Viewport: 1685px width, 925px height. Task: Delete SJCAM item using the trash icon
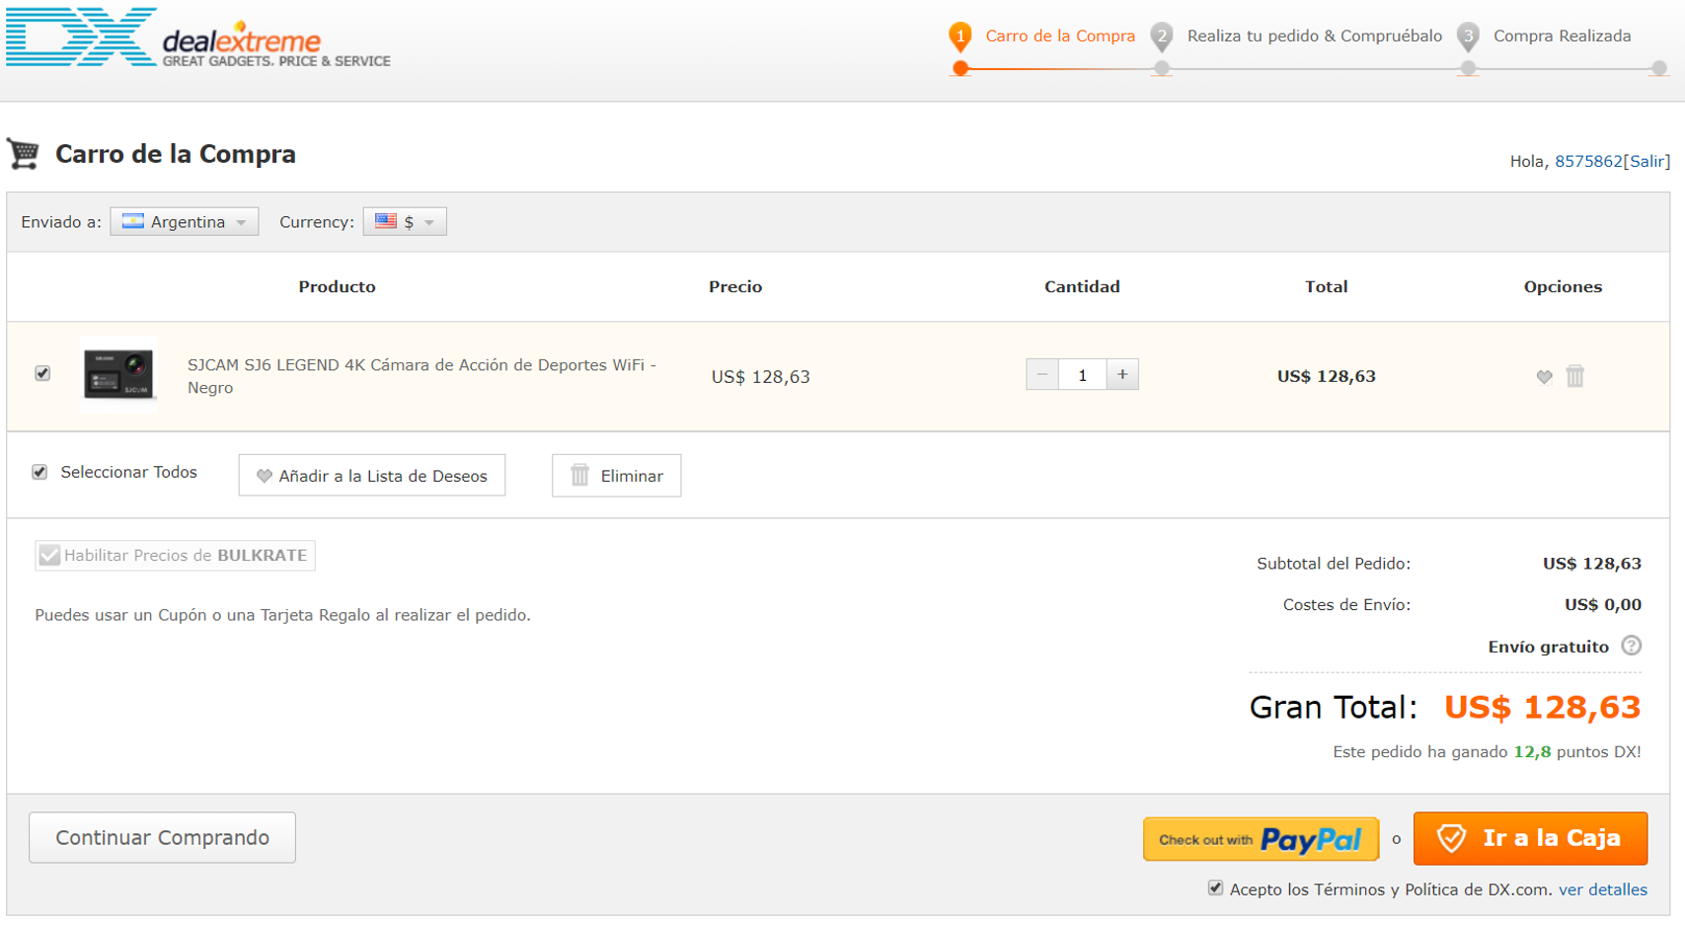point(1575,375)
